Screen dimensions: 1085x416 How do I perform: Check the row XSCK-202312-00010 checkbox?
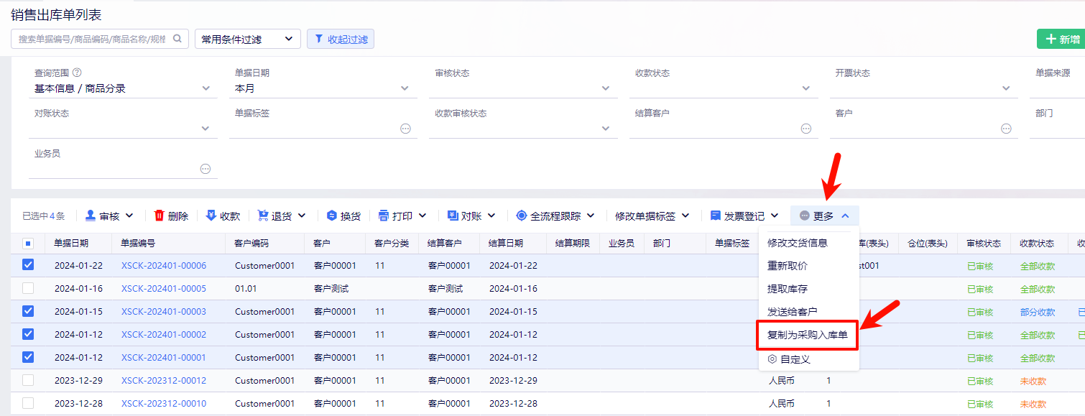[x=28, y=403]
